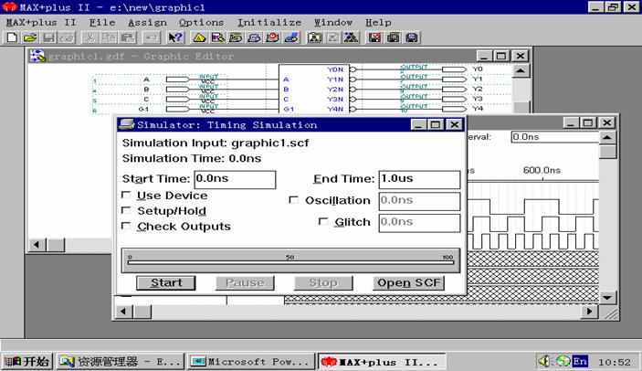Click the Cut scissors icon
The width and height of the screenshot is (642, 371).
90,37
